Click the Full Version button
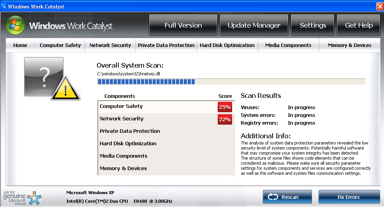This screenshot has height=207, width=384. (x=183, y=25)
